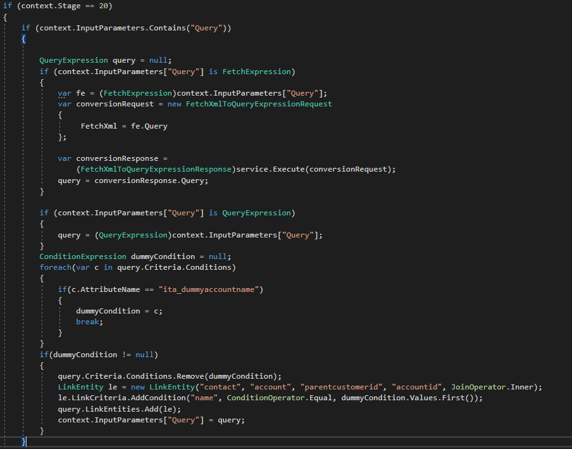
Task: Click 'service.Execute(conversionRequest);' call
Action: point(316,169)
